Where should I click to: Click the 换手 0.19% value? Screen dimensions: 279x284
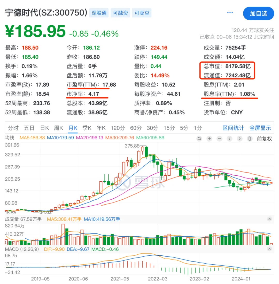click(x=29, y=66)
